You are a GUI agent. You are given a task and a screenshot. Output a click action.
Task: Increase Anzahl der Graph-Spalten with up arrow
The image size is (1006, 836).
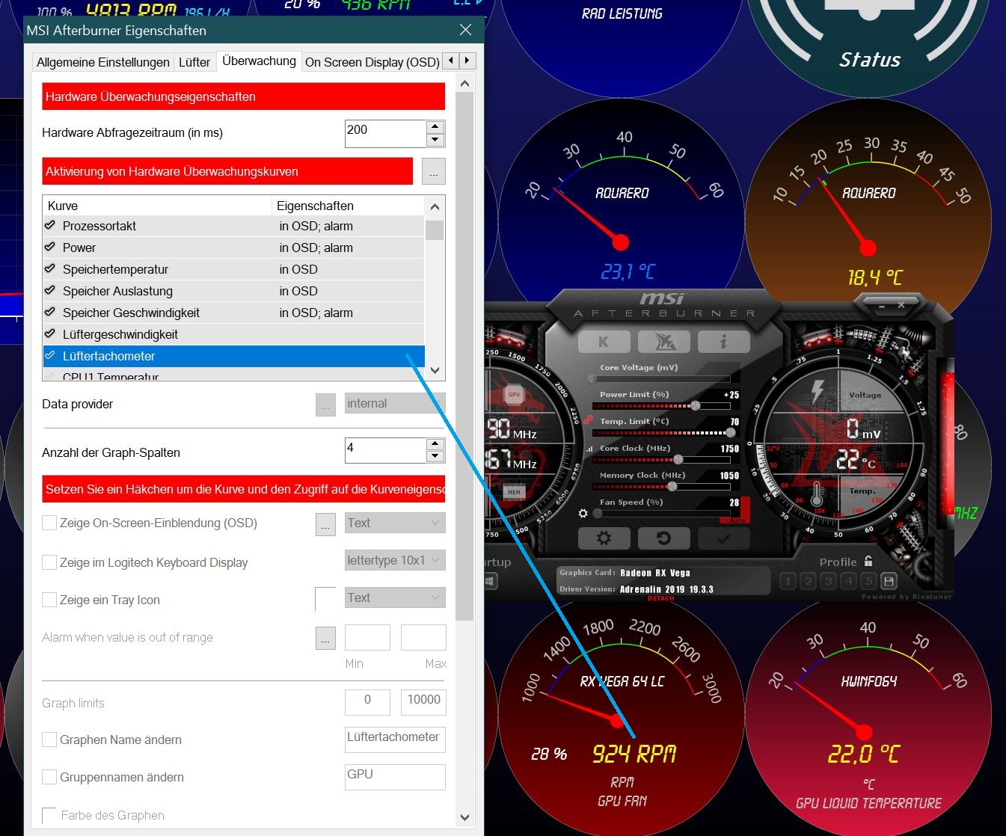click(x=435, y=444)
